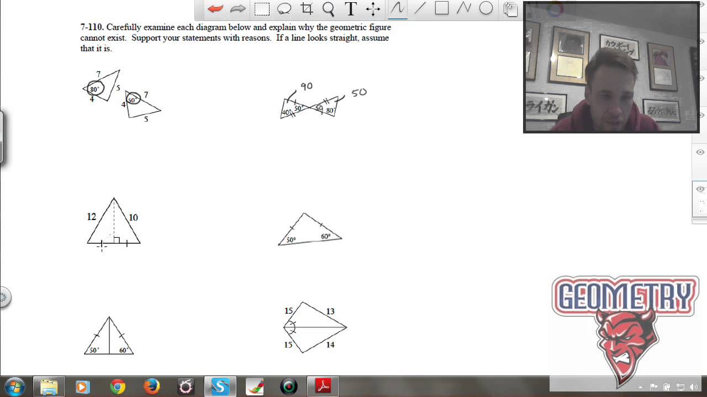707x397 pixels.
Task: Click the network status tray icon
Action: (x=680, y=387)
